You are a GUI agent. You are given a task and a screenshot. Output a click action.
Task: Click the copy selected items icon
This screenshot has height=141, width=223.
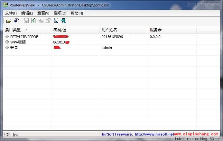[x=41, y=21]
